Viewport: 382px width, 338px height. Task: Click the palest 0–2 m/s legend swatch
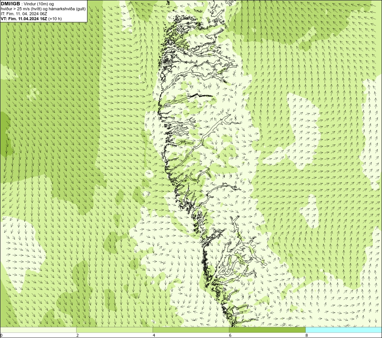38,330
